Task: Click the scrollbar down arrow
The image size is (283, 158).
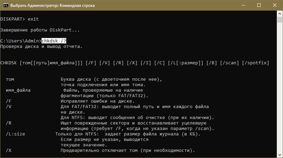Action: click(x=280, y=155)
